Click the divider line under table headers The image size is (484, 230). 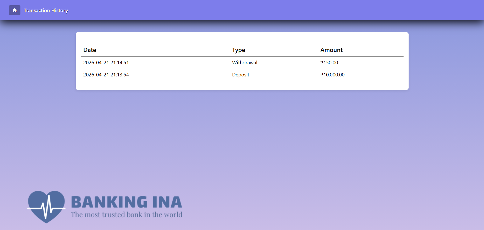click(242, 56)
